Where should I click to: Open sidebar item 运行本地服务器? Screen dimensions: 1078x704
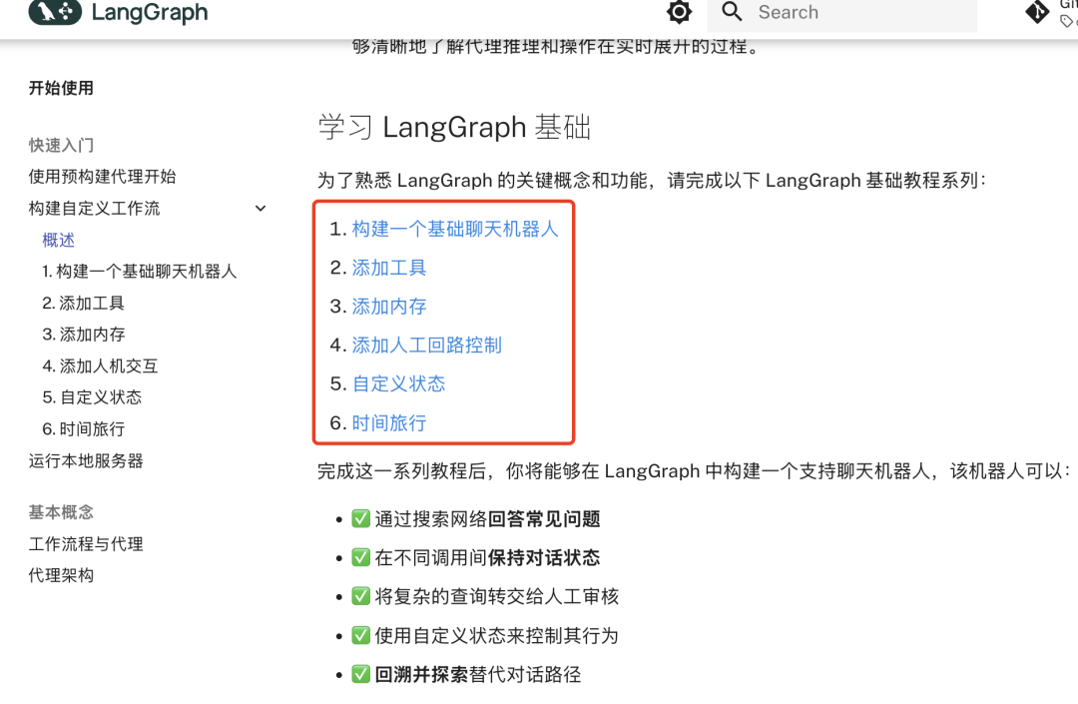coord(86,461)
